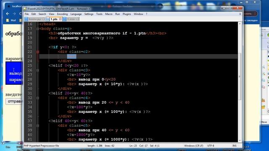
Task: Click the editor scrollbar up arrow
Action: click(240, 23)
